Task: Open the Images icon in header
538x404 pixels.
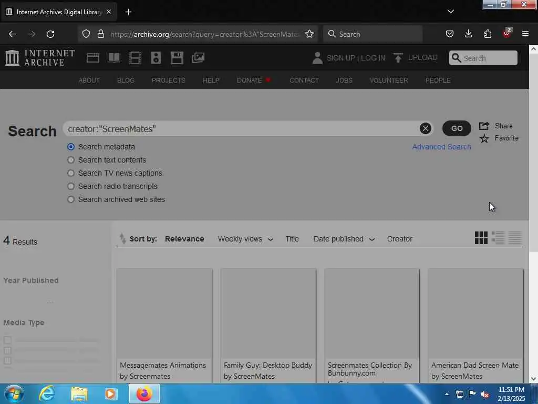Action: pos(198,58)
